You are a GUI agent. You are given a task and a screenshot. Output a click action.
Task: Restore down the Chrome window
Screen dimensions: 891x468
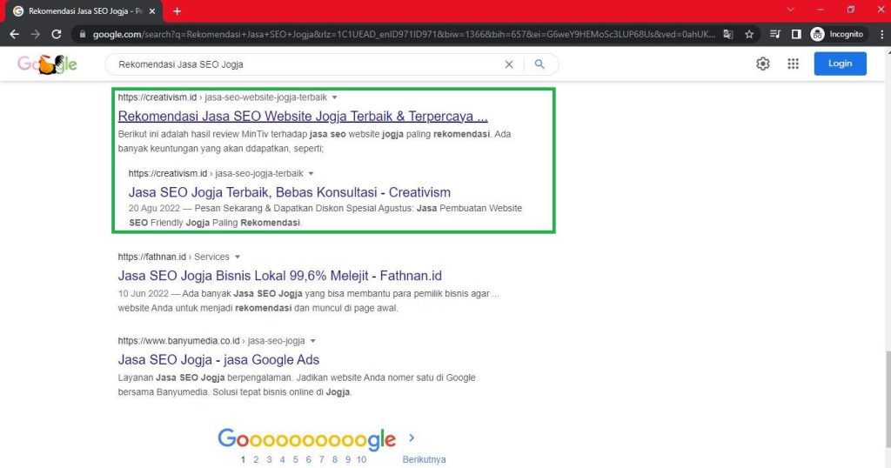coord(851,10)
